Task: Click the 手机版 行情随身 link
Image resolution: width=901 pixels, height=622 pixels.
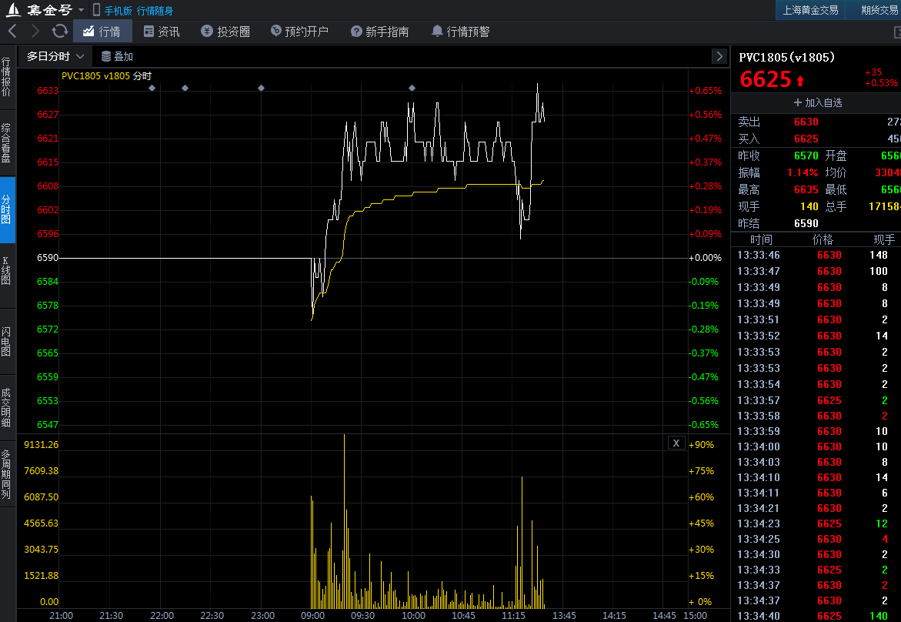Action: pyautogui.click(x=132, y=10)
